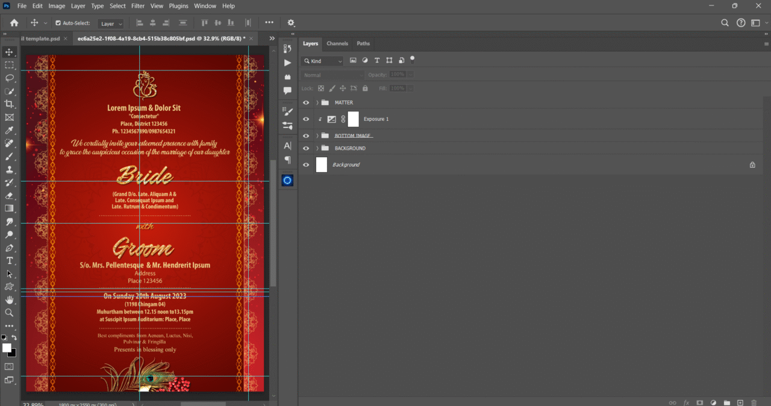Hide the Exposure 1 adjustment layer

coord(306,118)
